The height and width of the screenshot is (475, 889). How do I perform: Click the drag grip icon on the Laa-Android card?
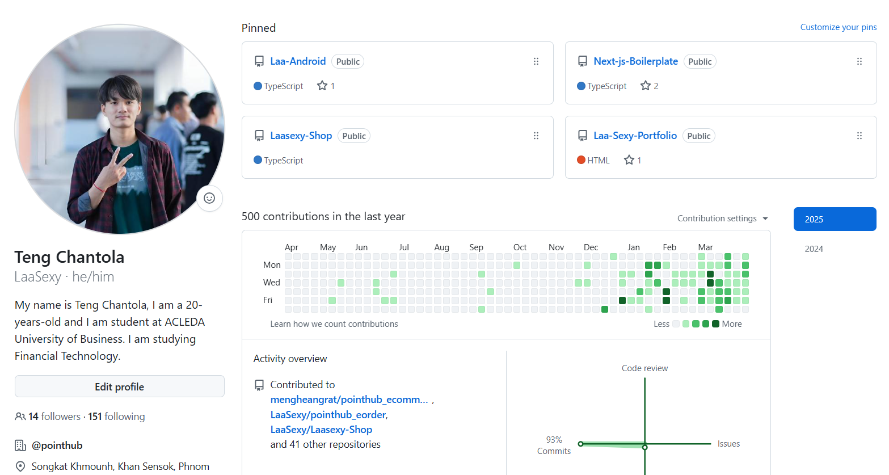coord(536,61)
